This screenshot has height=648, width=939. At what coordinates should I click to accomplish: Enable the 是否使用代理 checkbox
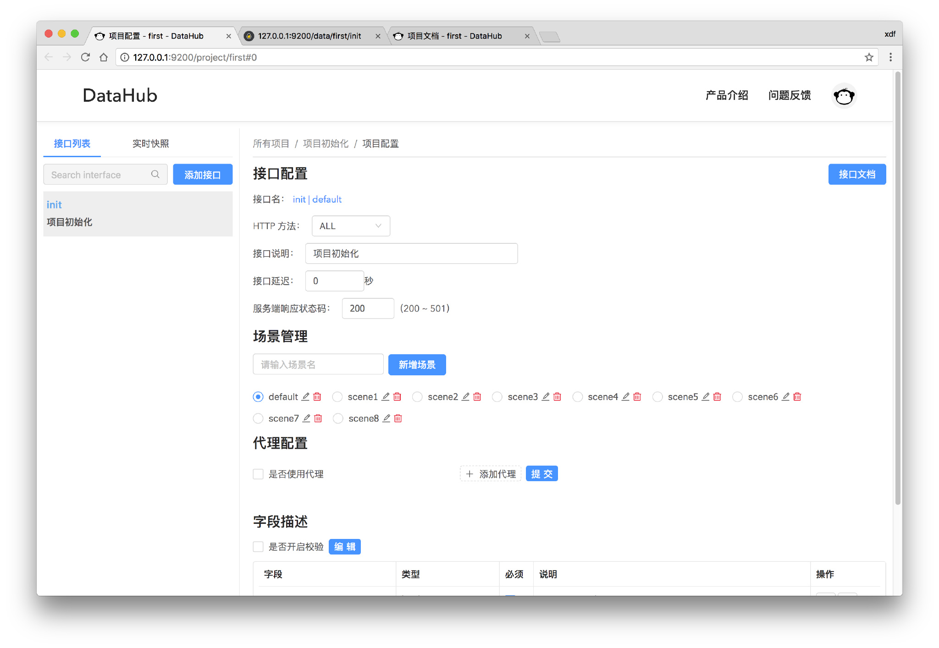pyautogui.click(x=258, y=474)
